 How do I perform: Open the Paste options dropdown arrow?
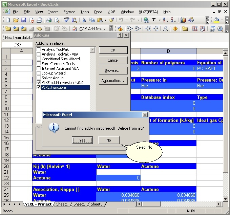pos(105,20)
